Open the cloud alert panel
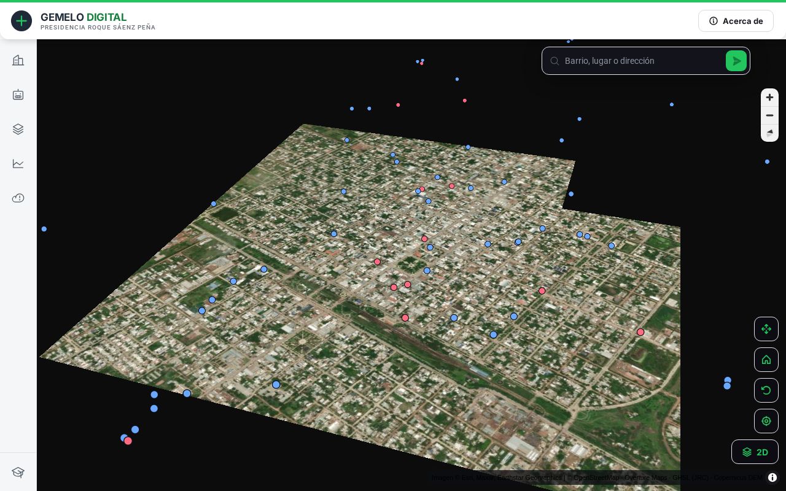The width and height of the screenshot is (786, 491). click(18, 198)
